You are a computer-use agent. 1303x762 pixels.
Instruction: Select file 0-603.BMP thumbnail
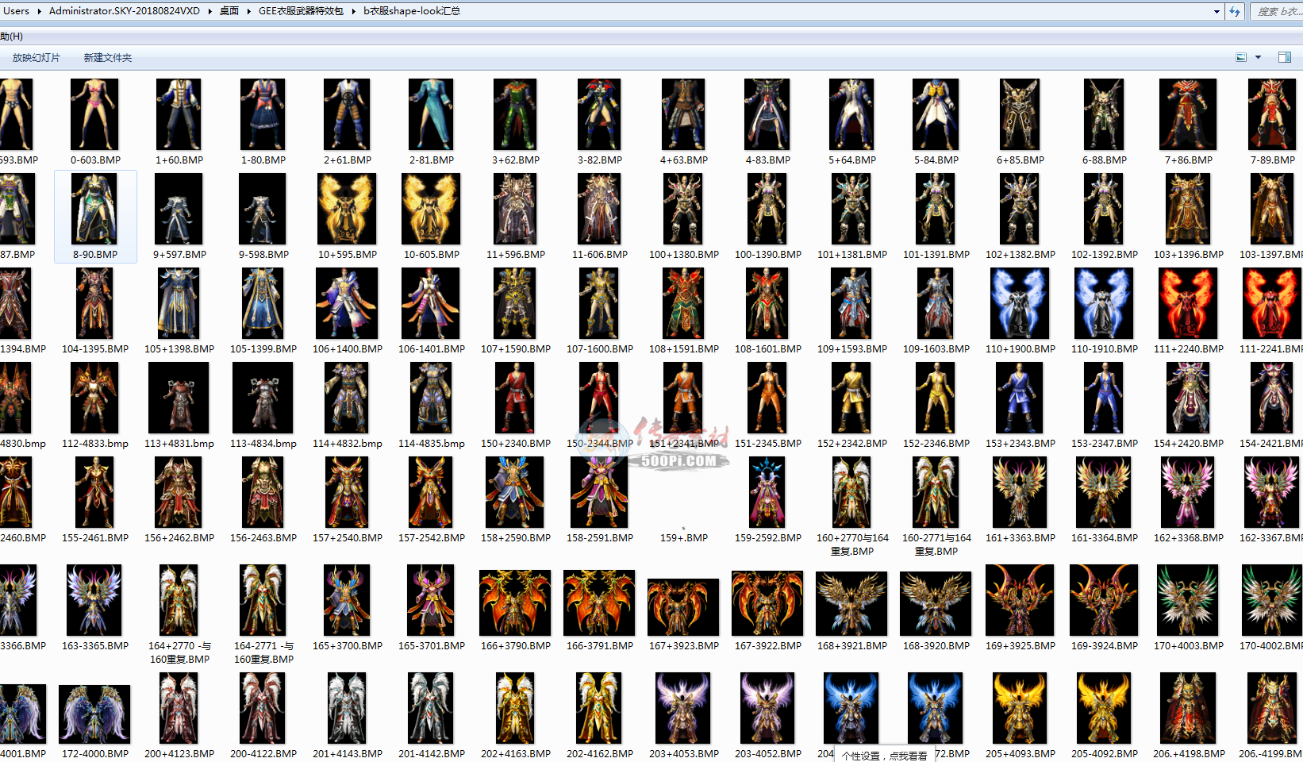(94, 114)
